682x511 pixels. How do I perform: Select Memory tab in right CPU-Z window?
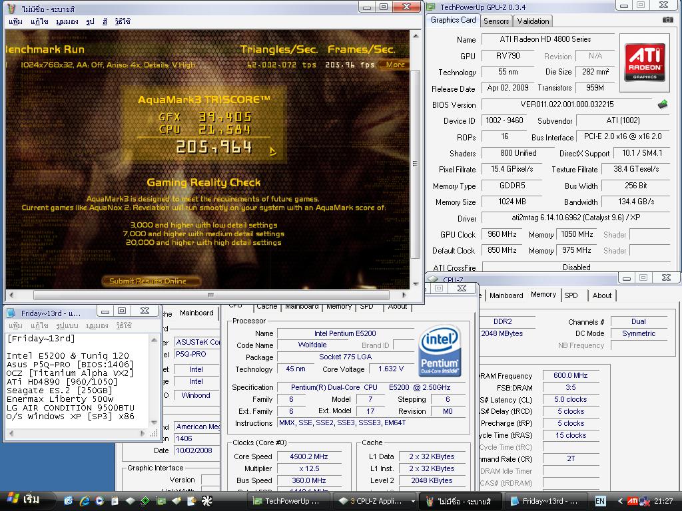point(543,295)
